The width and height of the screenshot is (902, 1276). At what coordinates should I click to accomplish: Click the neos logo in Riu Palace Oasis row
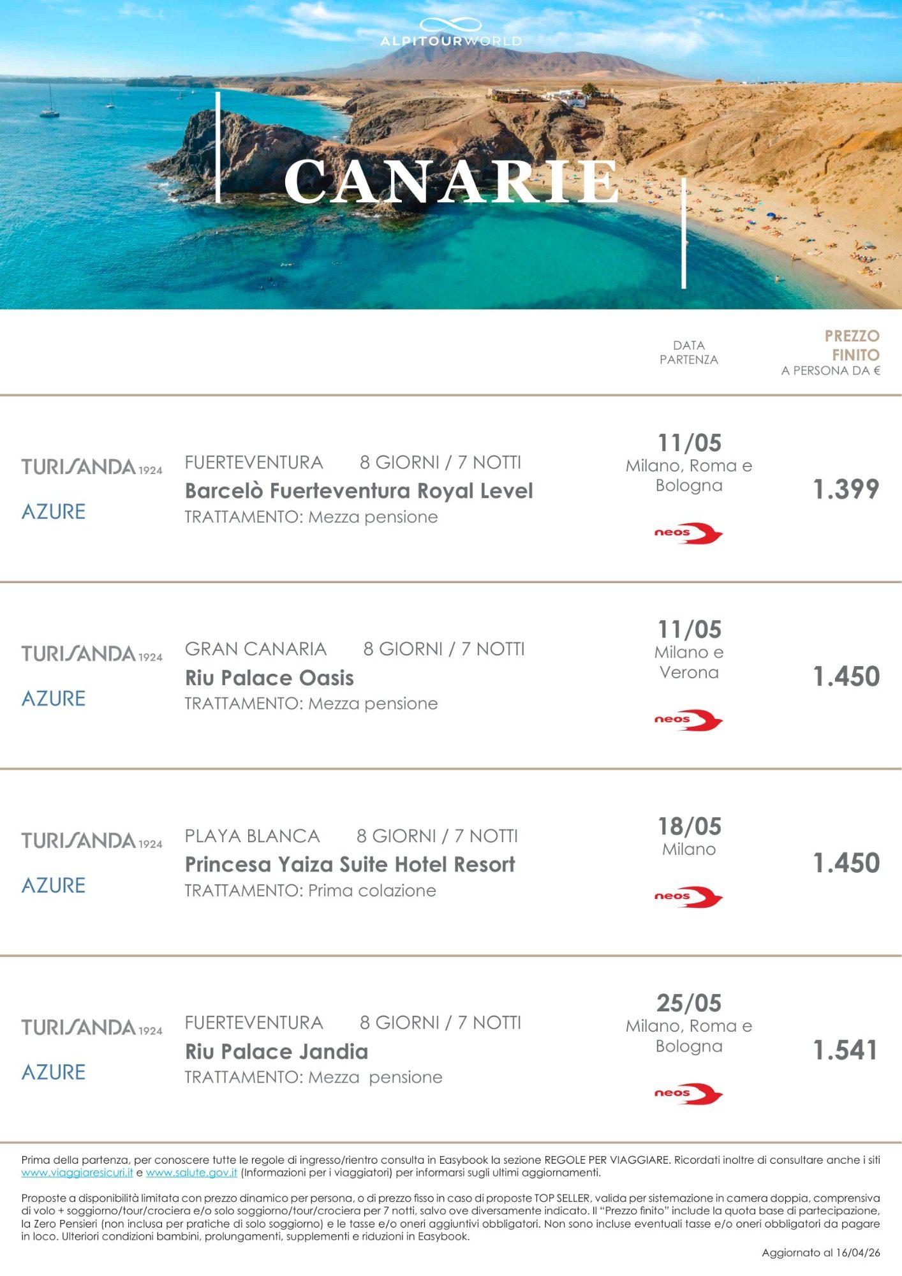coord(688,720)
